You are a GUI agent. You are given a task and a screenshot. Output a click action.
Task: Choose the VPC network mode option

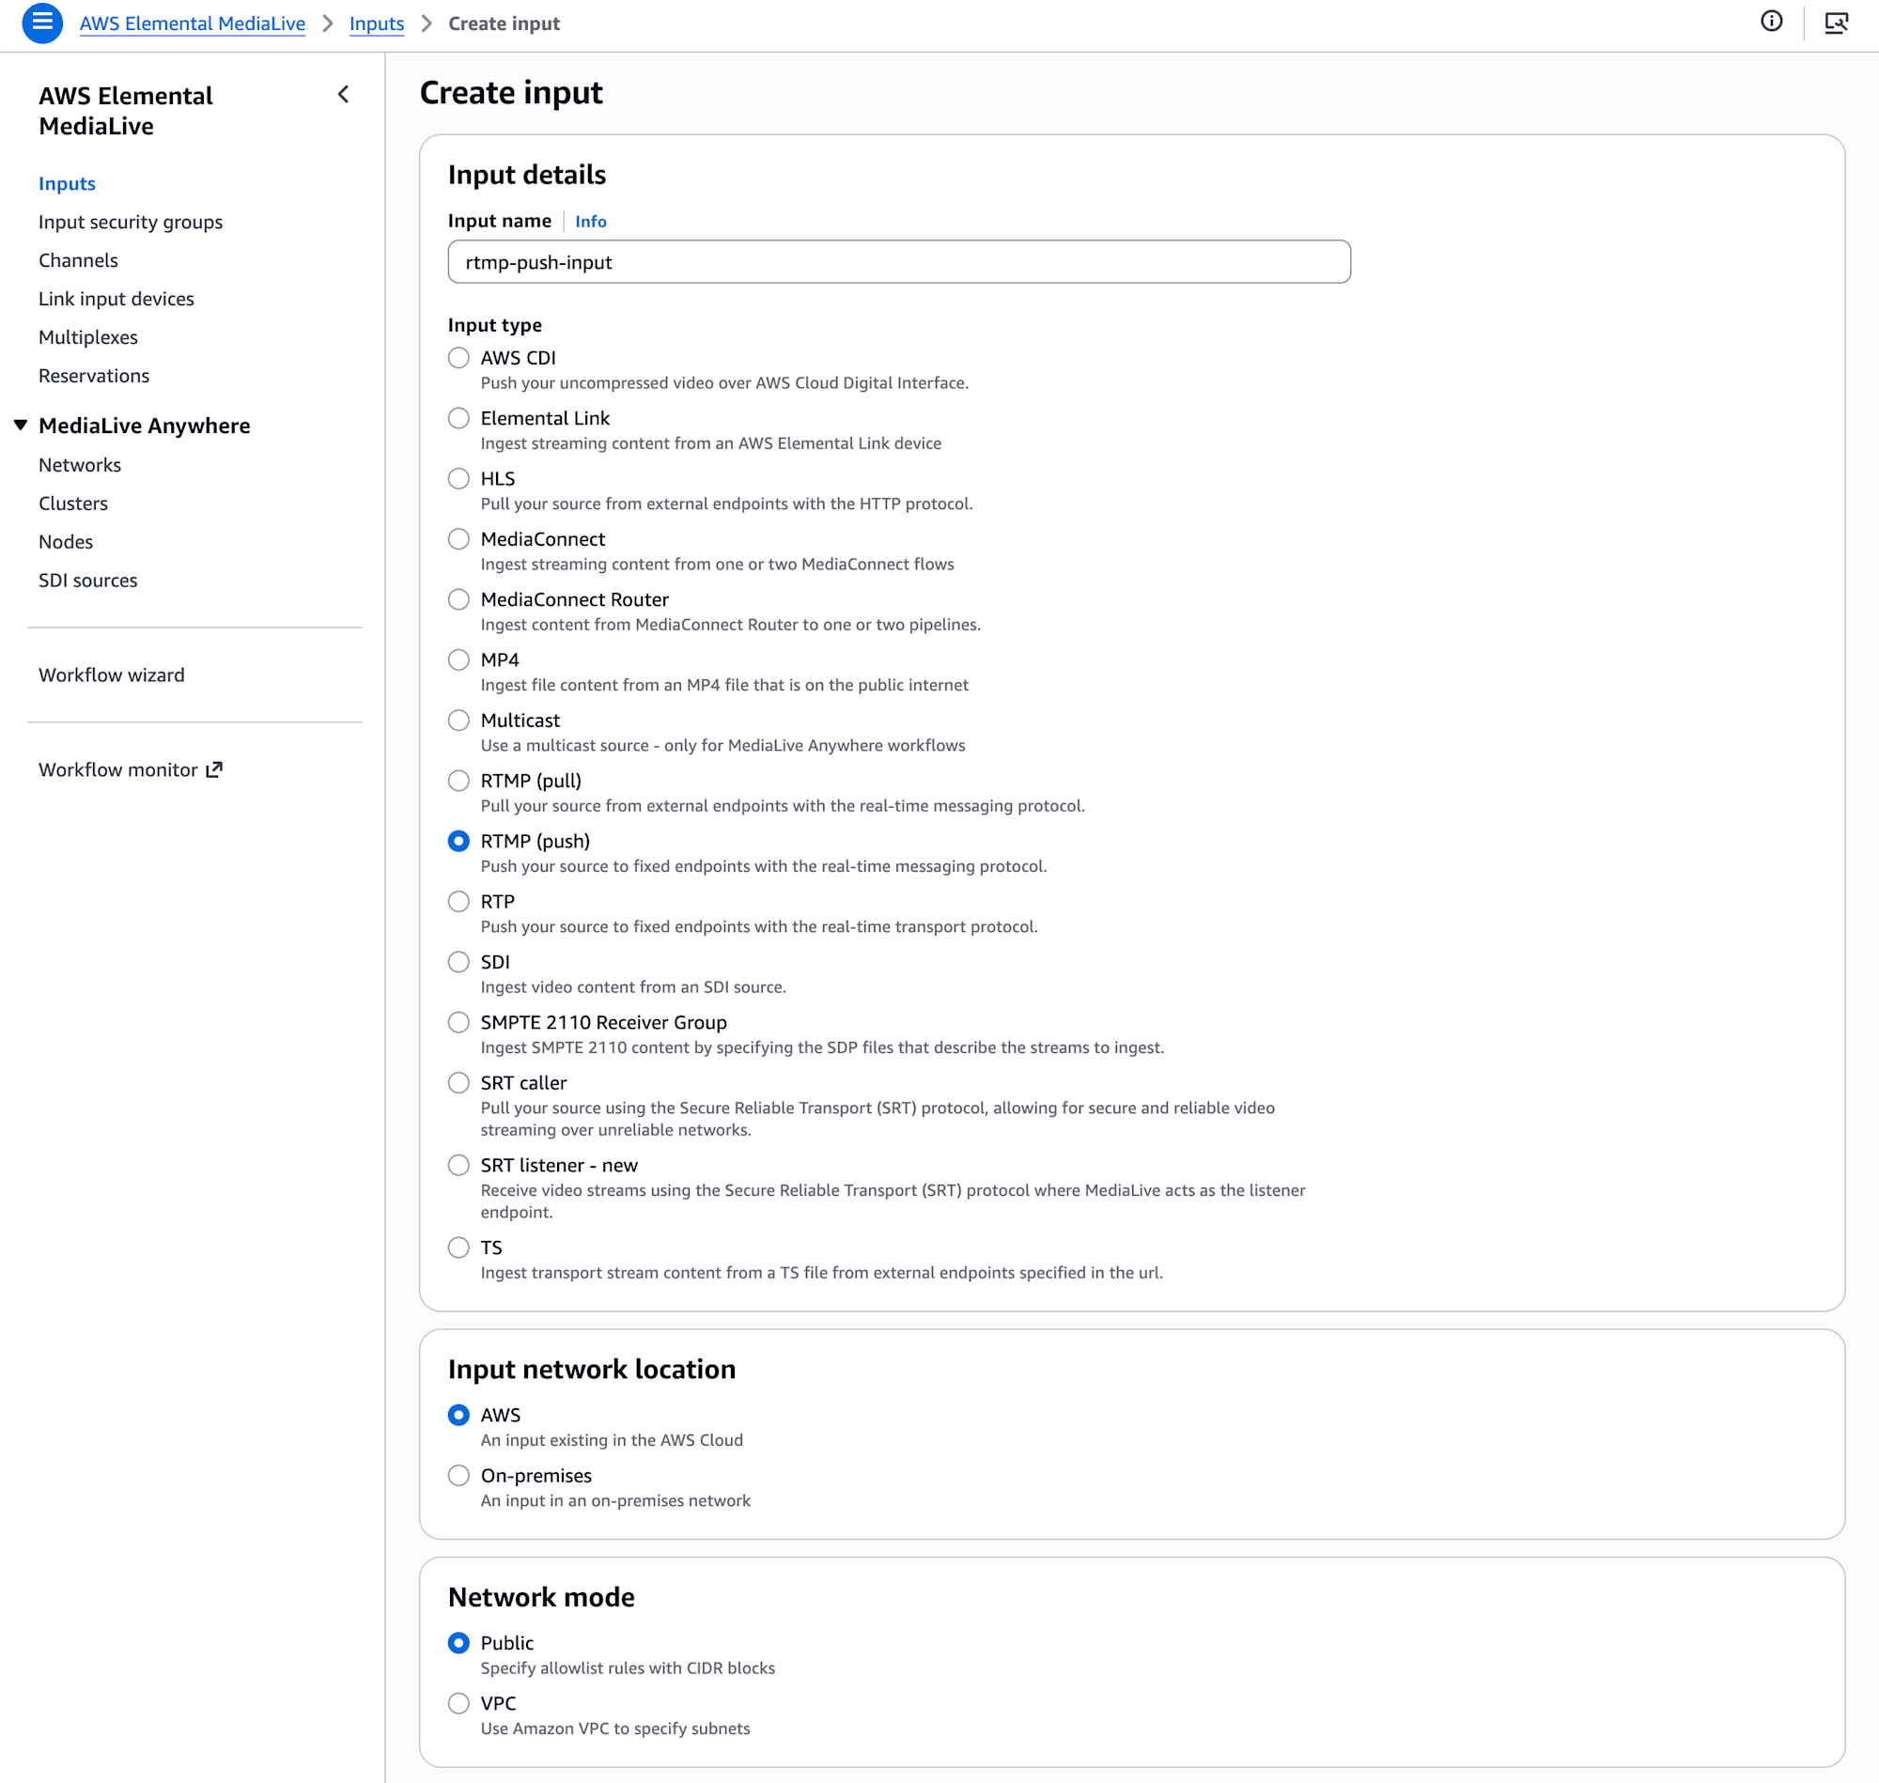tap(459, 1703)
